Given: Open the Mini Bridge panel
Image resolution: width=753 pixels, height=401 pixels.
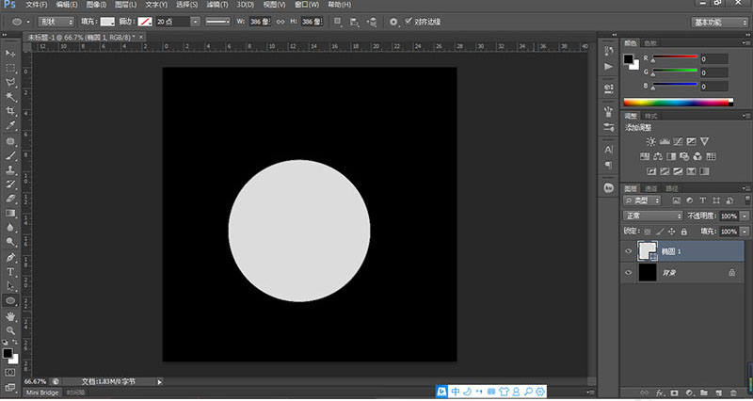Looking at the screenshot, I should [x=40, y=392].
